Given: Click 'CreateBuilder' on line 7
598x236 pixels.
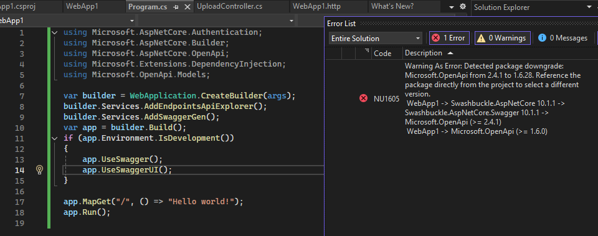Looking at the screenshot, I should tap(232, 96).
